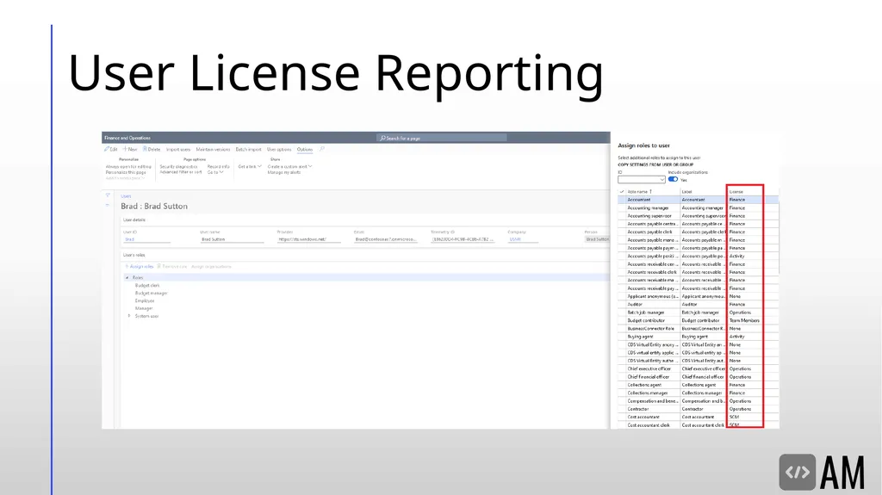
Task: Open Create a custom alert dropdown
Action: (x=289, y=166)
